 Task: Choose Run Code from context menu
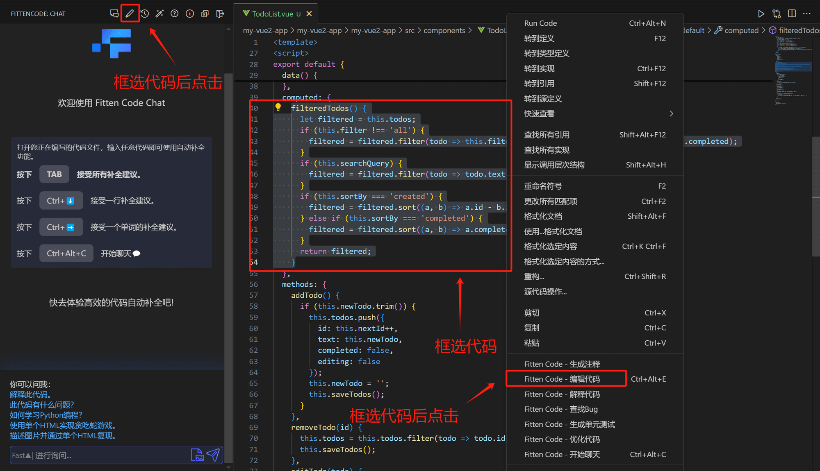tap(595, 23)
